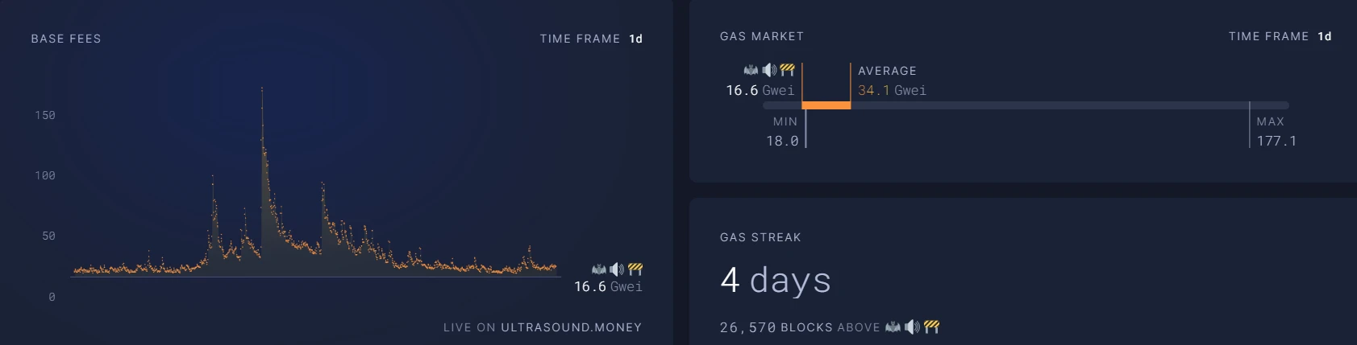The height and width of the screenshot is (345, 1357).
Task: Click the bat icon after Blocks Above
Action: point(893,327)
